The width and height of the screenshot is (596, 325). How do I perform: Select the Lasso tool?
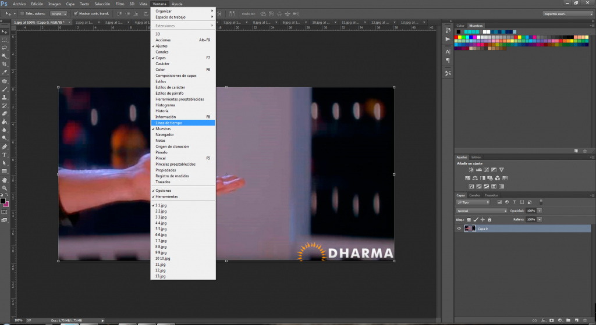point(5,48)
